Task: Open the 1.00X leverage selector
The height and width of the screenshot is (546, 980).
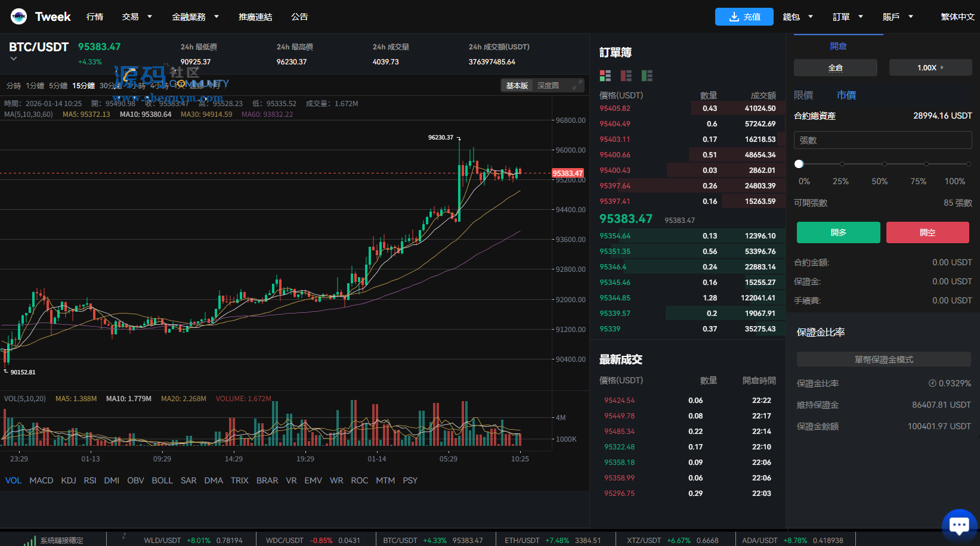Action: pos(930,68)
